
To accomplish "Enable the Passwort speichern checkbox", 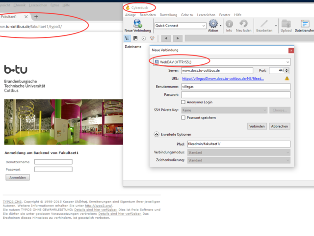I will [x=183, y=118].
